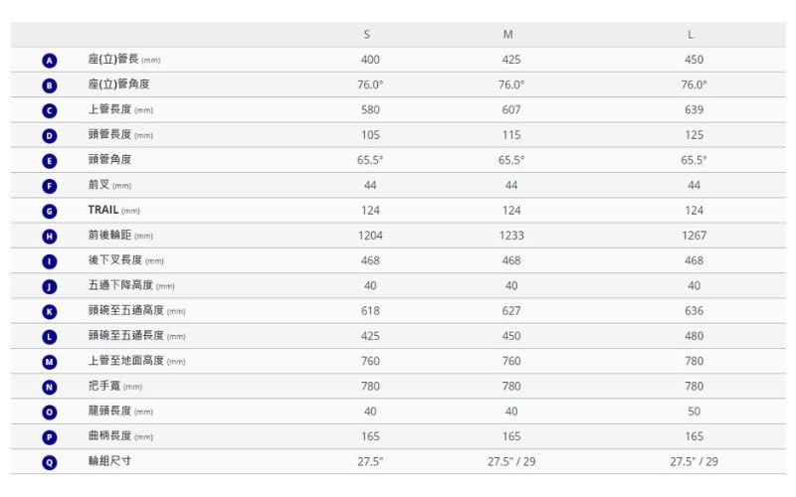Click the circled A icon for seat tube length
This screenshot has width=796, height=497.
click(49, 61)
